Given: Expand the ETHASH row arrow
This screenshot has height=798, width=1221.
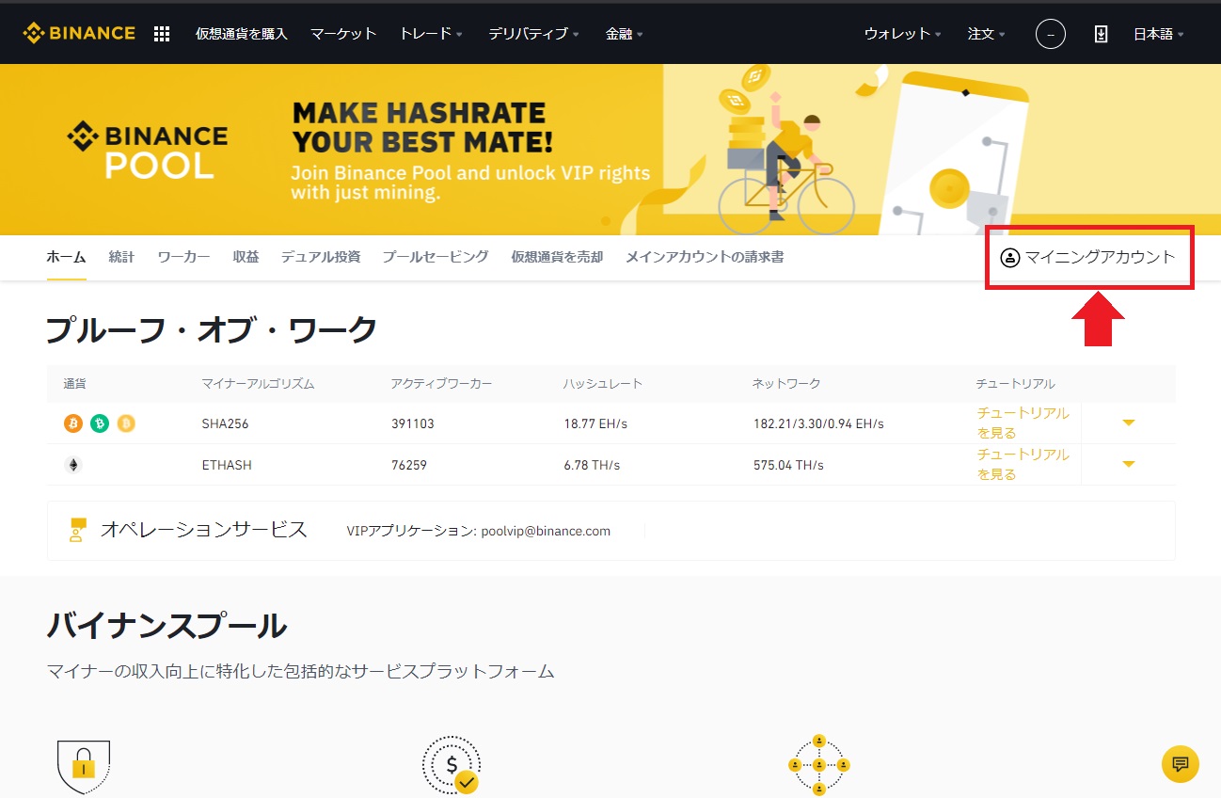Looking at the screenshot, I should coord(1129,464).
